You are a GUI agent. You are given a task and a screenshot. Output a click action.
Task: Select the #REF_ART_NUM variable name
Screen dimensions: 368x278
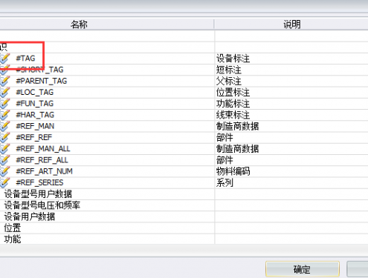(44, 171)
